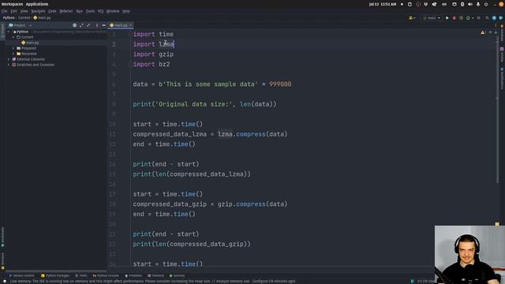This screenshot has width=505, height=284.
Task: Open the main run configuration dropdown
Action: [x=432, y=18]
